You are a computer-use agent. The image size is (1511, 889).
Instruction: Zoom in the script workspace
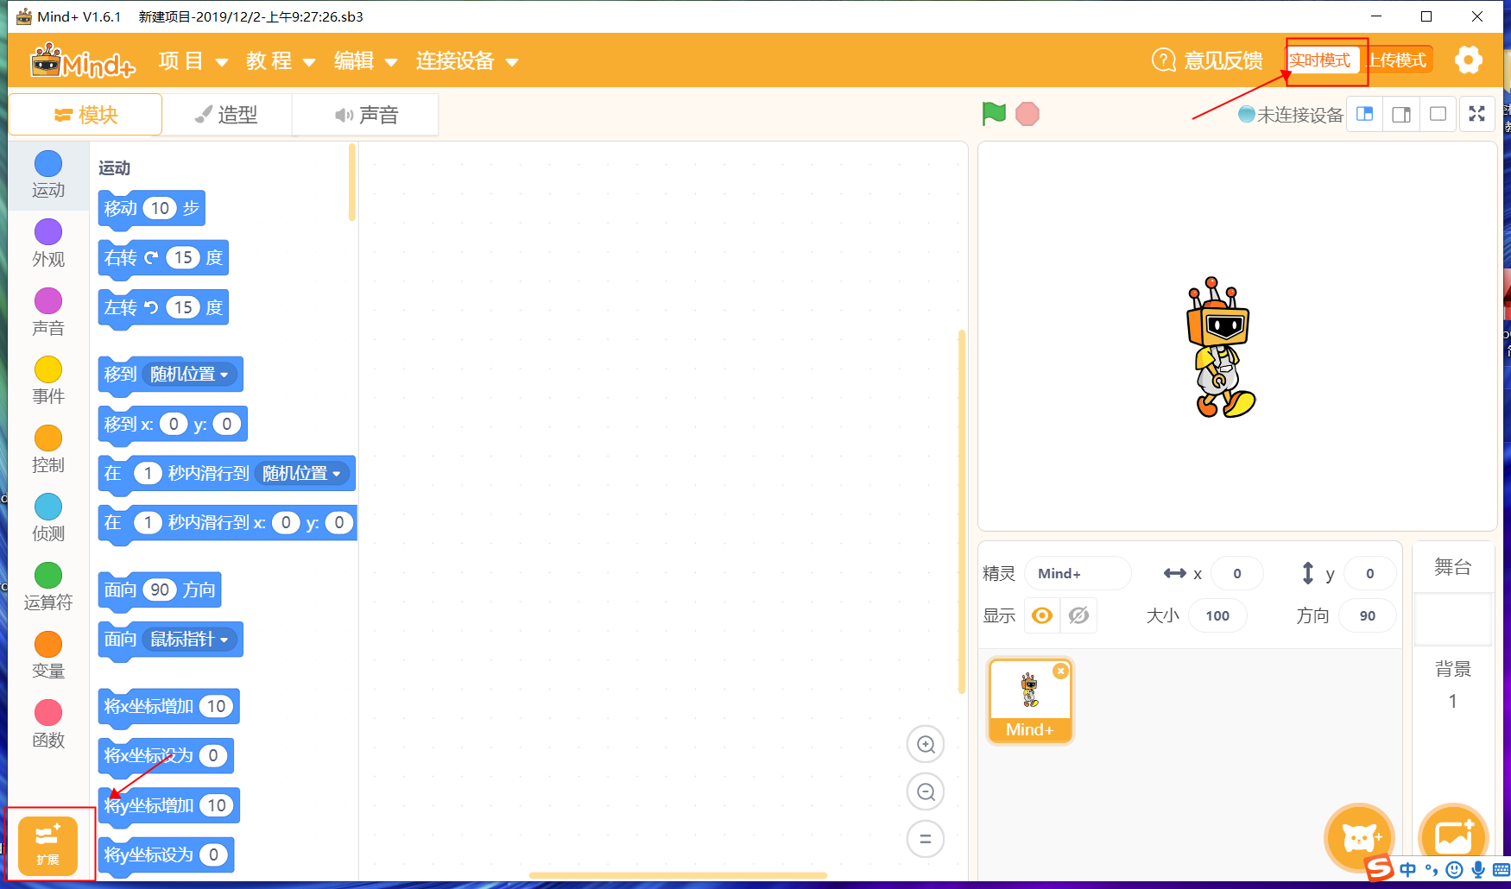pos(926,744)
